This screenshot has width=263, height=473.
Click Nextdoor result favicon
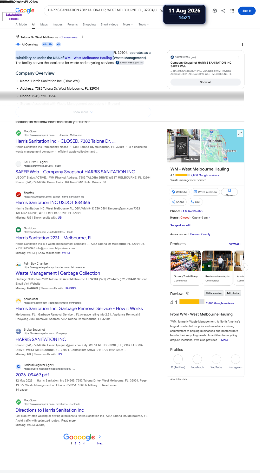click(18, 230)
